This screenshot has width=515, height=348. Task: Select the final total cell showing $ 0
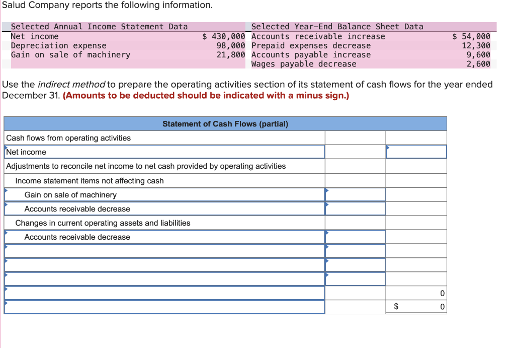coord(416,307)
